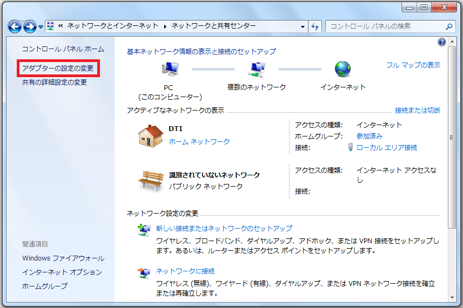Click ホーム ネットワーク link
Image resolution: width=463 pixels, height=308 pixels.
199,142
